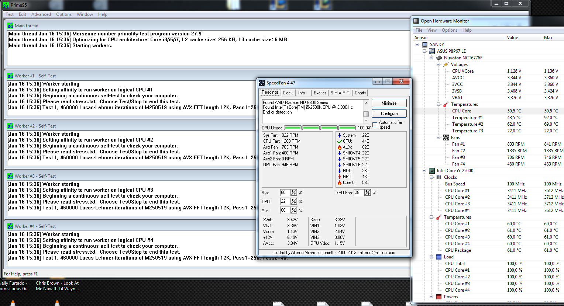Image resolution: width=564 pixels, height=306 pixels.
Task: Click the Powers group red icon
Action: point(439,296)
